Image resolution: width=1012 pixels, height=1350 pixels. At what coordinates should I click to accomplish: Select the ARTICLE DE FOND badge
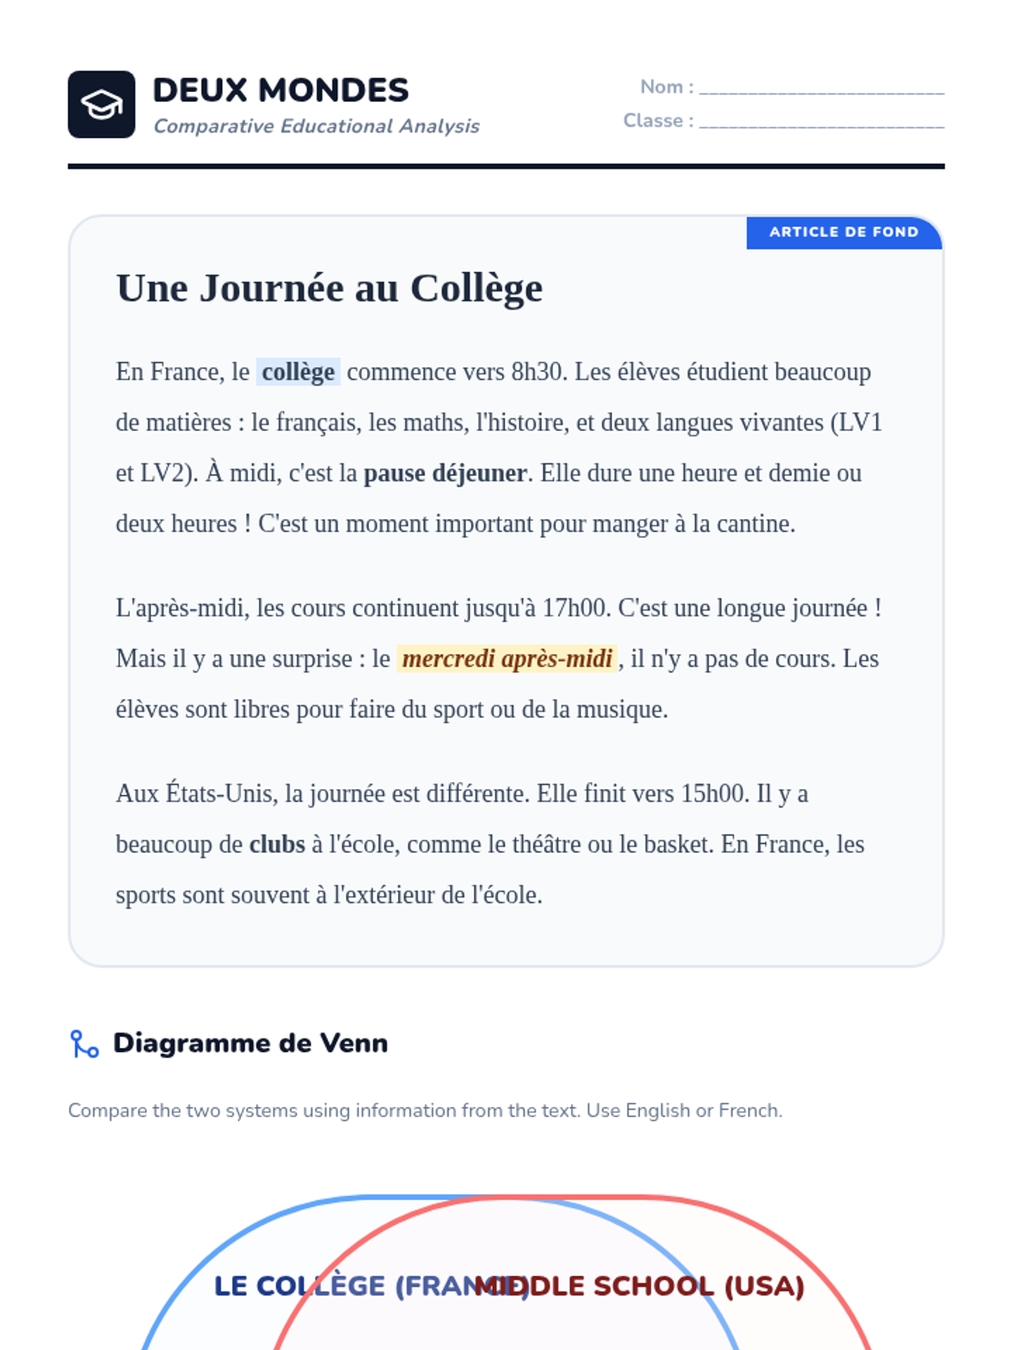(x=844, y=232)
